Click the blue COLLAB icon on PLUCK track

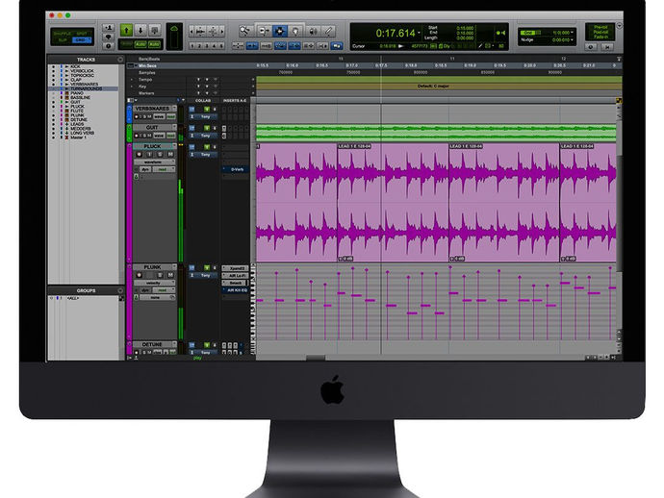192,147
